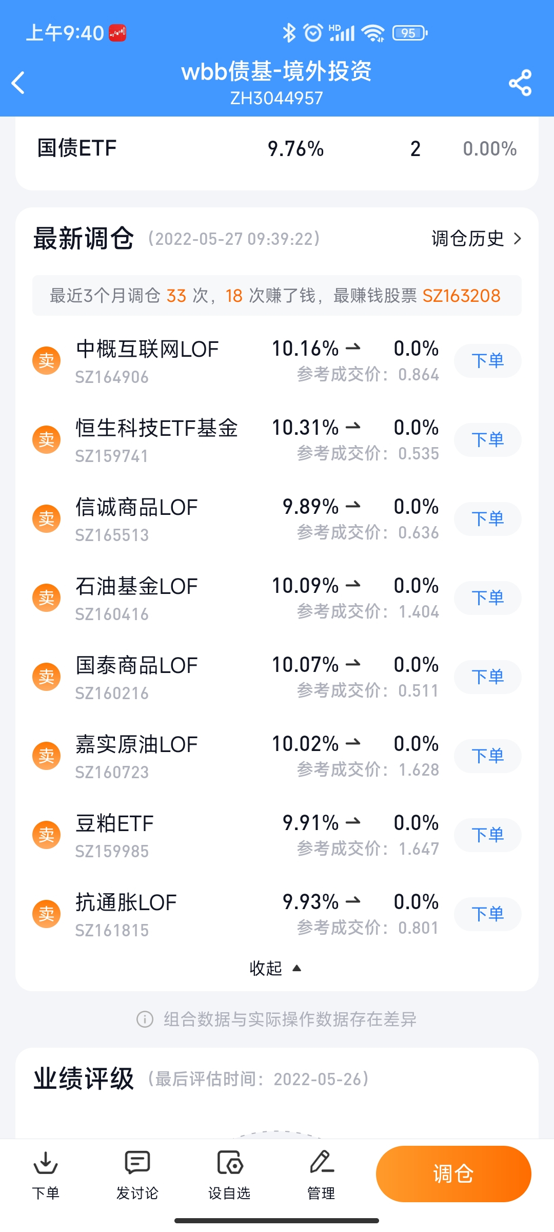554x1232 pixels.
Task: Open the share icon in header
Action: pos(520,83)
